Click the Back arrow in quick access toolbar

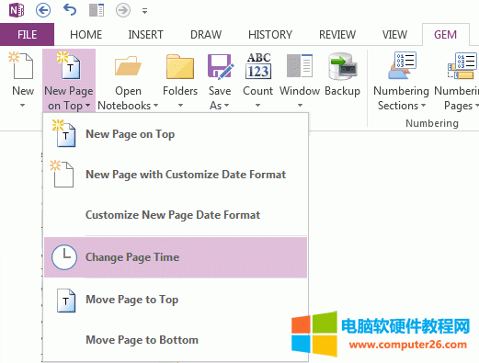click(x=43, y=10)
